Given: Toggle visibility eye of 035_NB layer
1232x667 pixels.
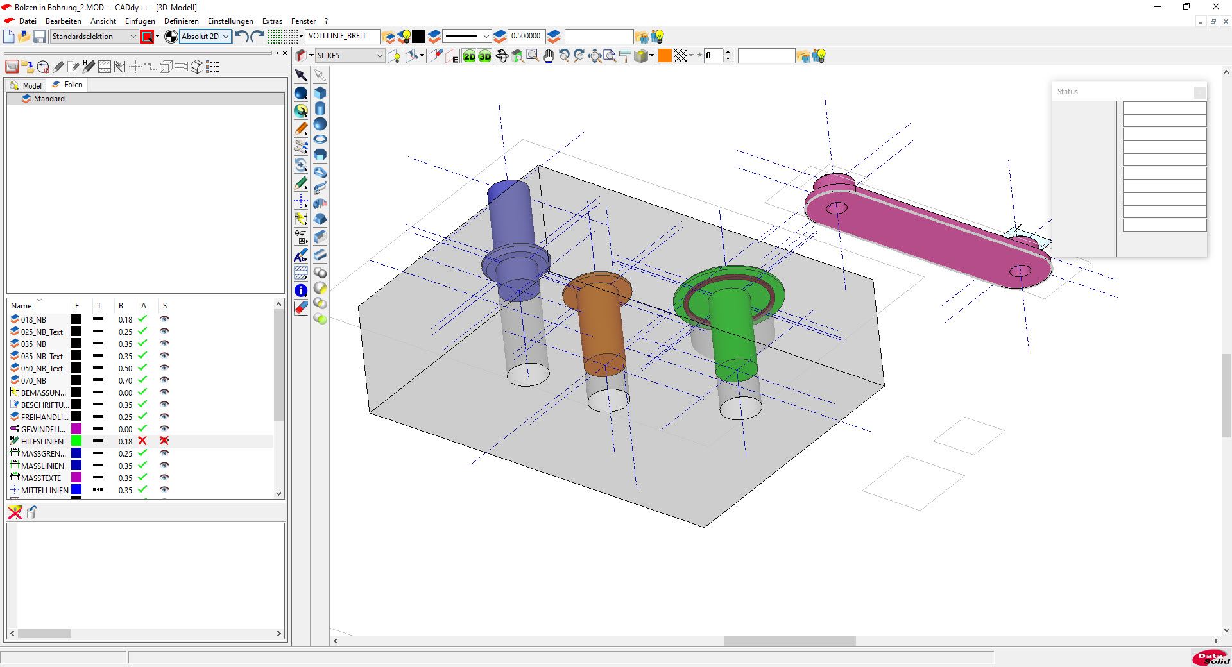Looking at the screenshot, I should coord(164,343).
